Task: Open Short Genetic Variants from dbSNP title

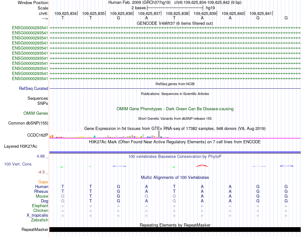Action: (175, 118)
